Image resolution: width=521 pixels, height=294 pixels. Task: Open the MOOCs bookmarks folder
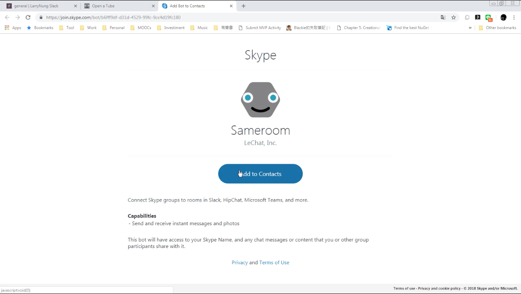141,28
